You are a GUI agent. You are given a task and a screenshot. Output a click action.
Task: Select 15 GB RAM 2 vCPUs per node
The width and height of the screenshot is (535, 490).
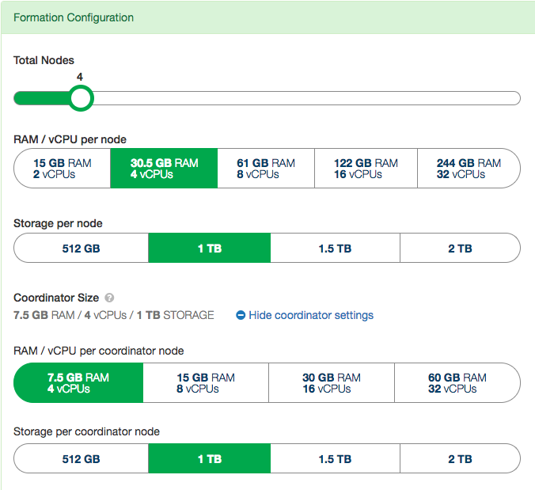[62, 169]
